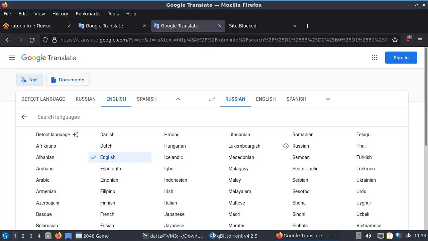The width and height of the screenshot is (428, 241).
Task: Open the Google apps grid
Action: point(374,58)
